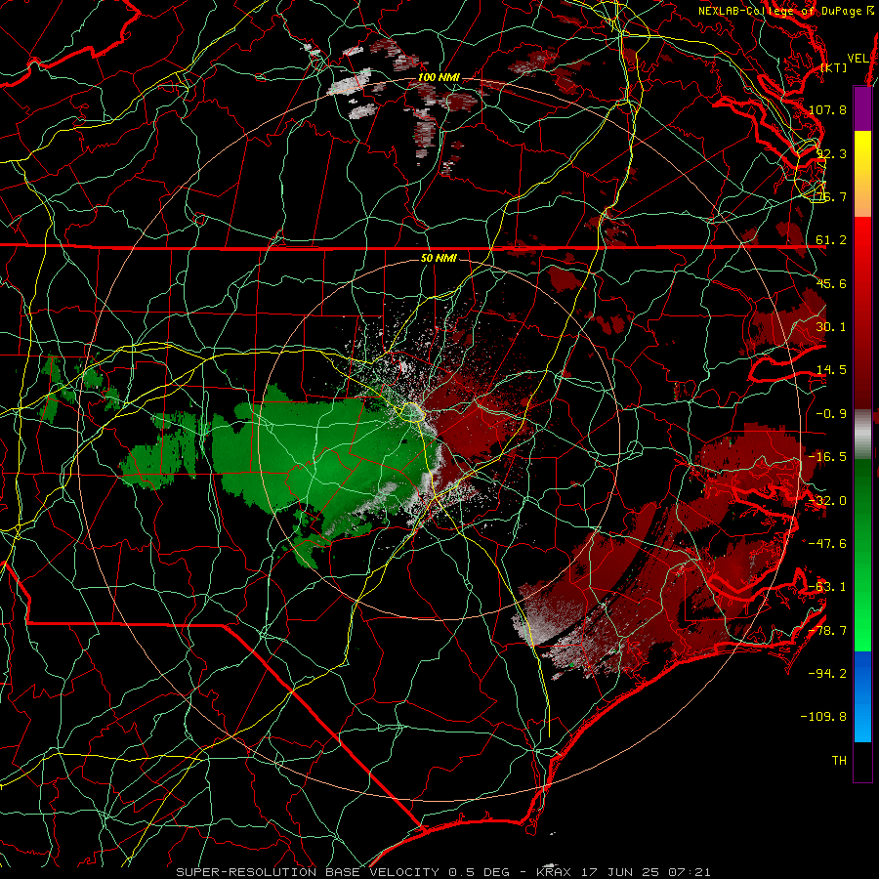The height and width of the screenshot is (879, 879).
Task: Click the [KT] units label
Action: [834, 68]
